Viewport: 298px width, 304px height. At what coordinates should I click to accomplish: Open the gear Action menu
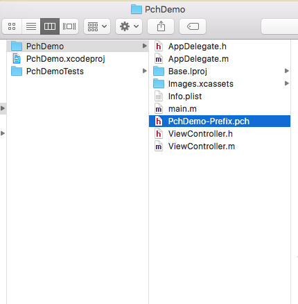point(129,26)
